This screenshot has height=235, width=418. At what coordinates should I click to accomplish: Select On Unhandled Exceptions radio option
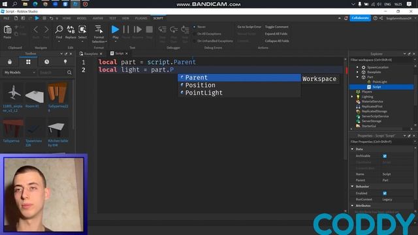[x=195, y=41]
